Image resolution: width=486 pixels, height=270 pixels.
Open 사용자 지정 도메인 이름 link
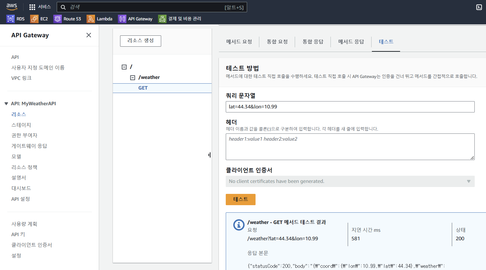(x=38, y=68)
